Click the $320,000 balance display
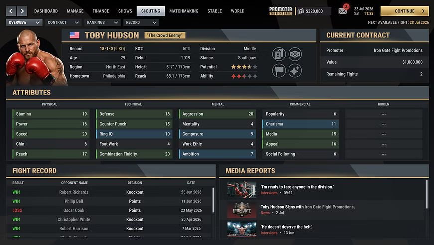Image resolution: width=434 pixels, height=245 pixels. pos(314,11)
